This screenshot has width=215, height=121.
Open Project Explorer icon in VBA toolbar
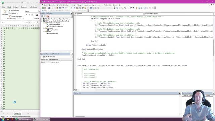(80, 8)
